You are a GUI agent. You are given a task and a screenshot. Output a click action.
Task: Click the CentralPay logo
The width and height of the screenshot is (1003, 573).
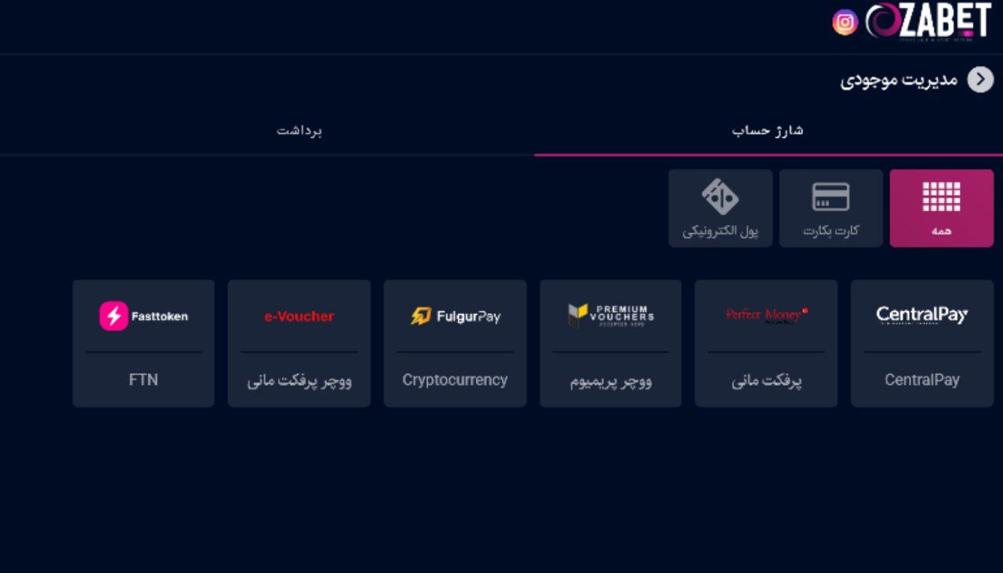click(922, 315)
